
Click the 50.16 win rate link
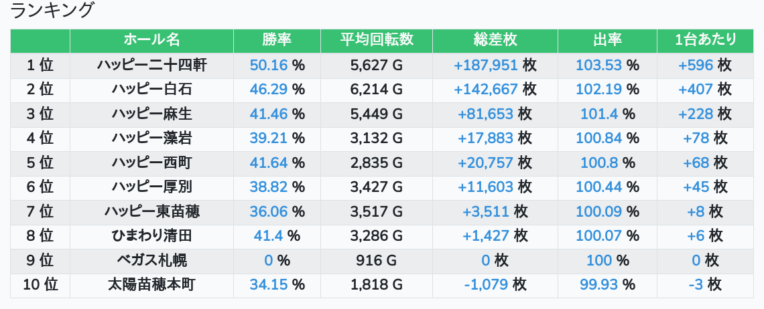(268, 66)
